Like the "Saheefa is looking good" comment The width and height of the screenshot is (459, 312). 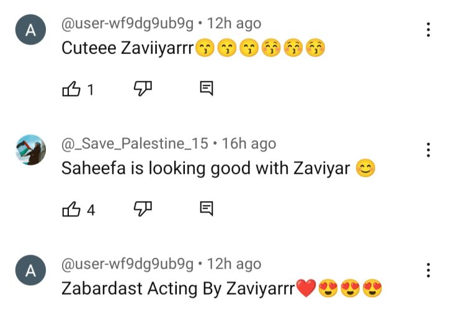tap(71, 209)
